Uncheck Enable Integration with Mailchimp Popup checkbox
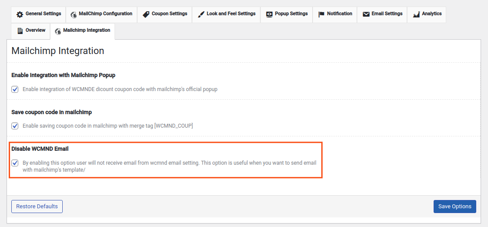 [x=15, y=89]
